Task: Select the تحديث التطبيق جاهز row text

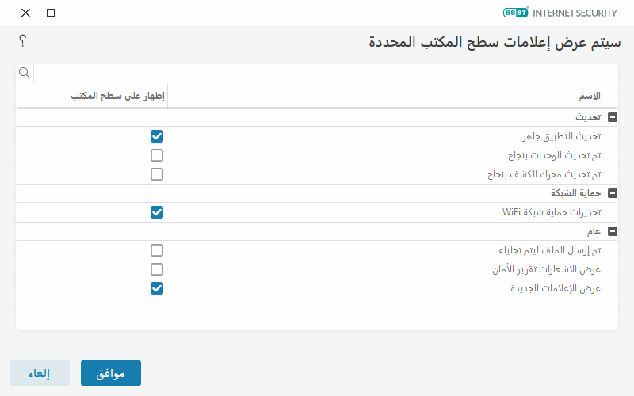Action: (x=562, y=136)
